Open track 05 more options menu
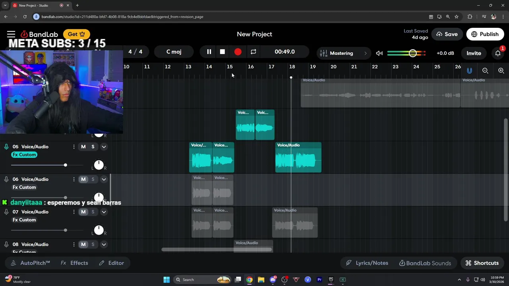 74,147
